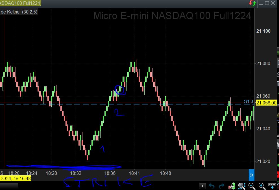Click the 18:20 time axis label
The image size is (279, 190).
[x=14, y=173]
